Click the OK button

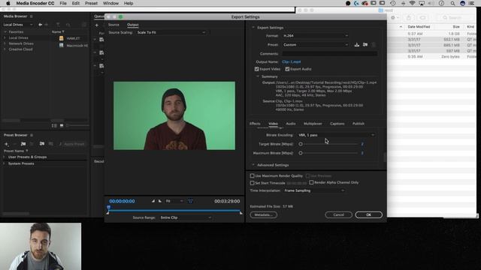click(369, 215)
